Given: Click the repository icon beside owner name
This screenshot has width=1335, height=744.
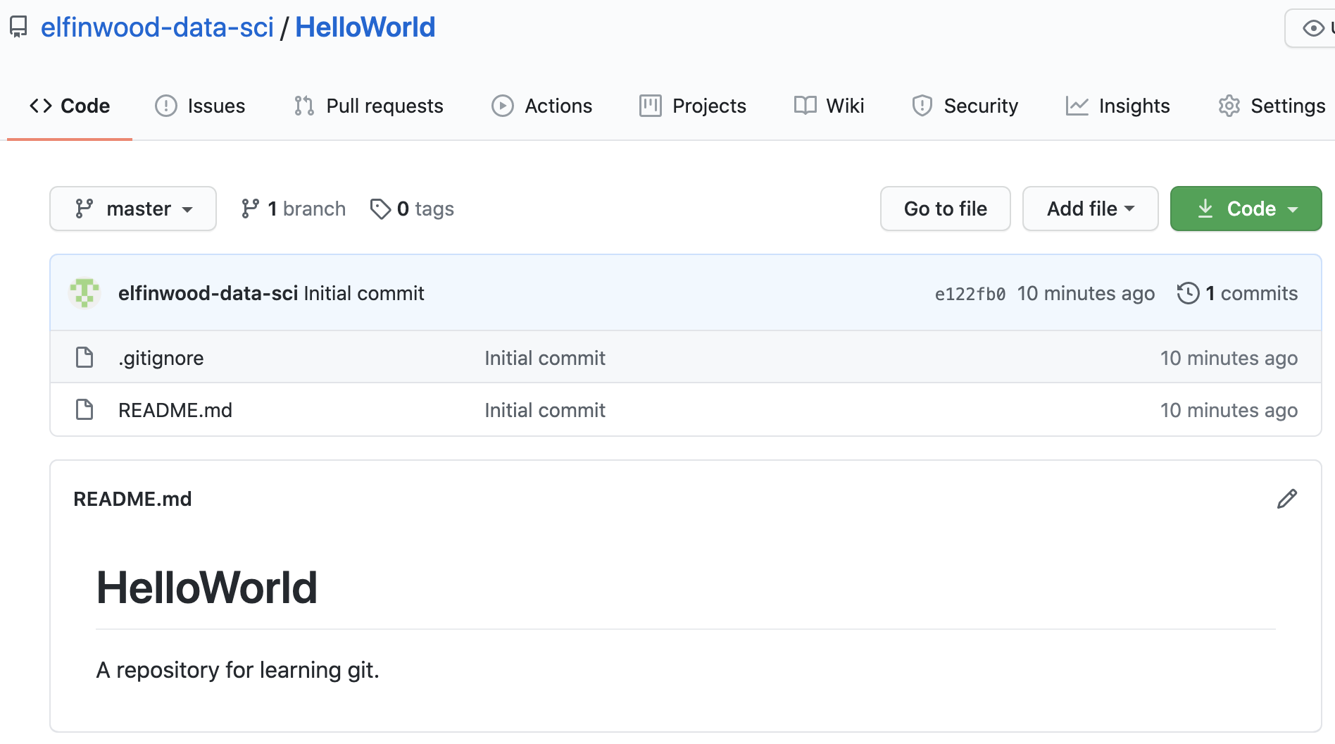Looking at the screenshot, I should (18, 27).
